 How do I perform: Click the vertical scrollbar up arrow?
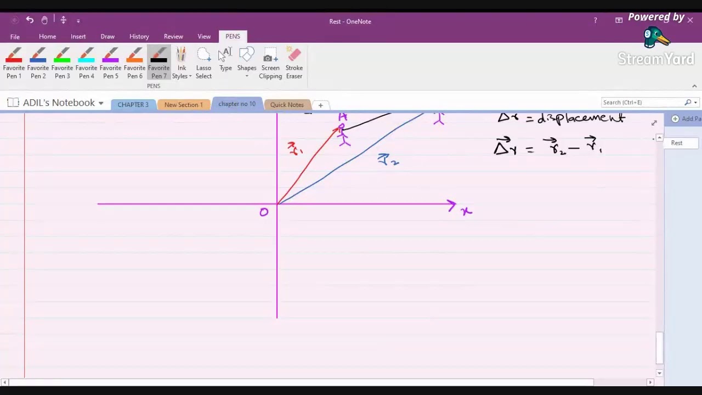(x=659, y=138)
